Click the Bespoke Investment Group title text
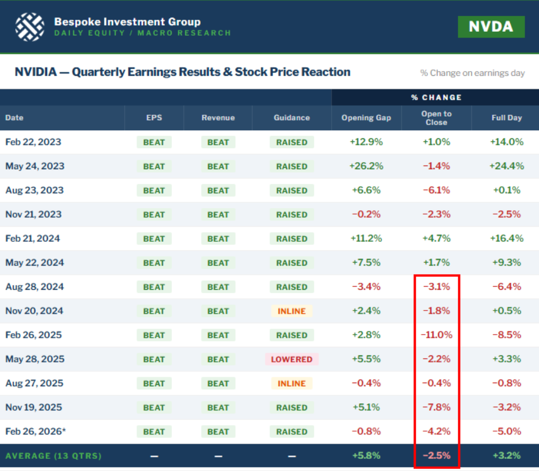This screenshot has width=539, height=471. click(127, 22)
